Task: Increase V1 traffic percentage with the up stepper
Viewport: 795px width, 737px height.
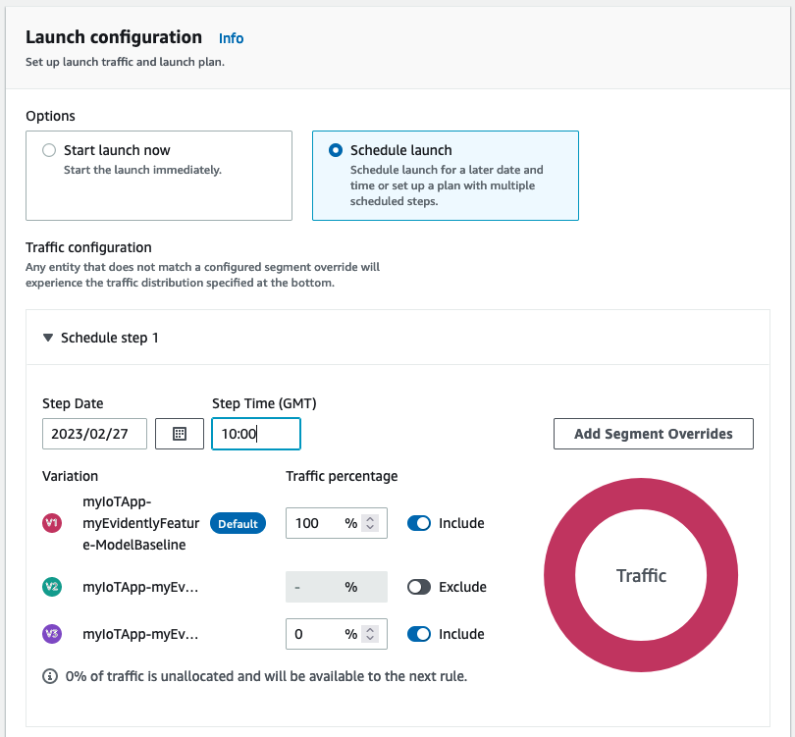Action: tap(371, 518)
